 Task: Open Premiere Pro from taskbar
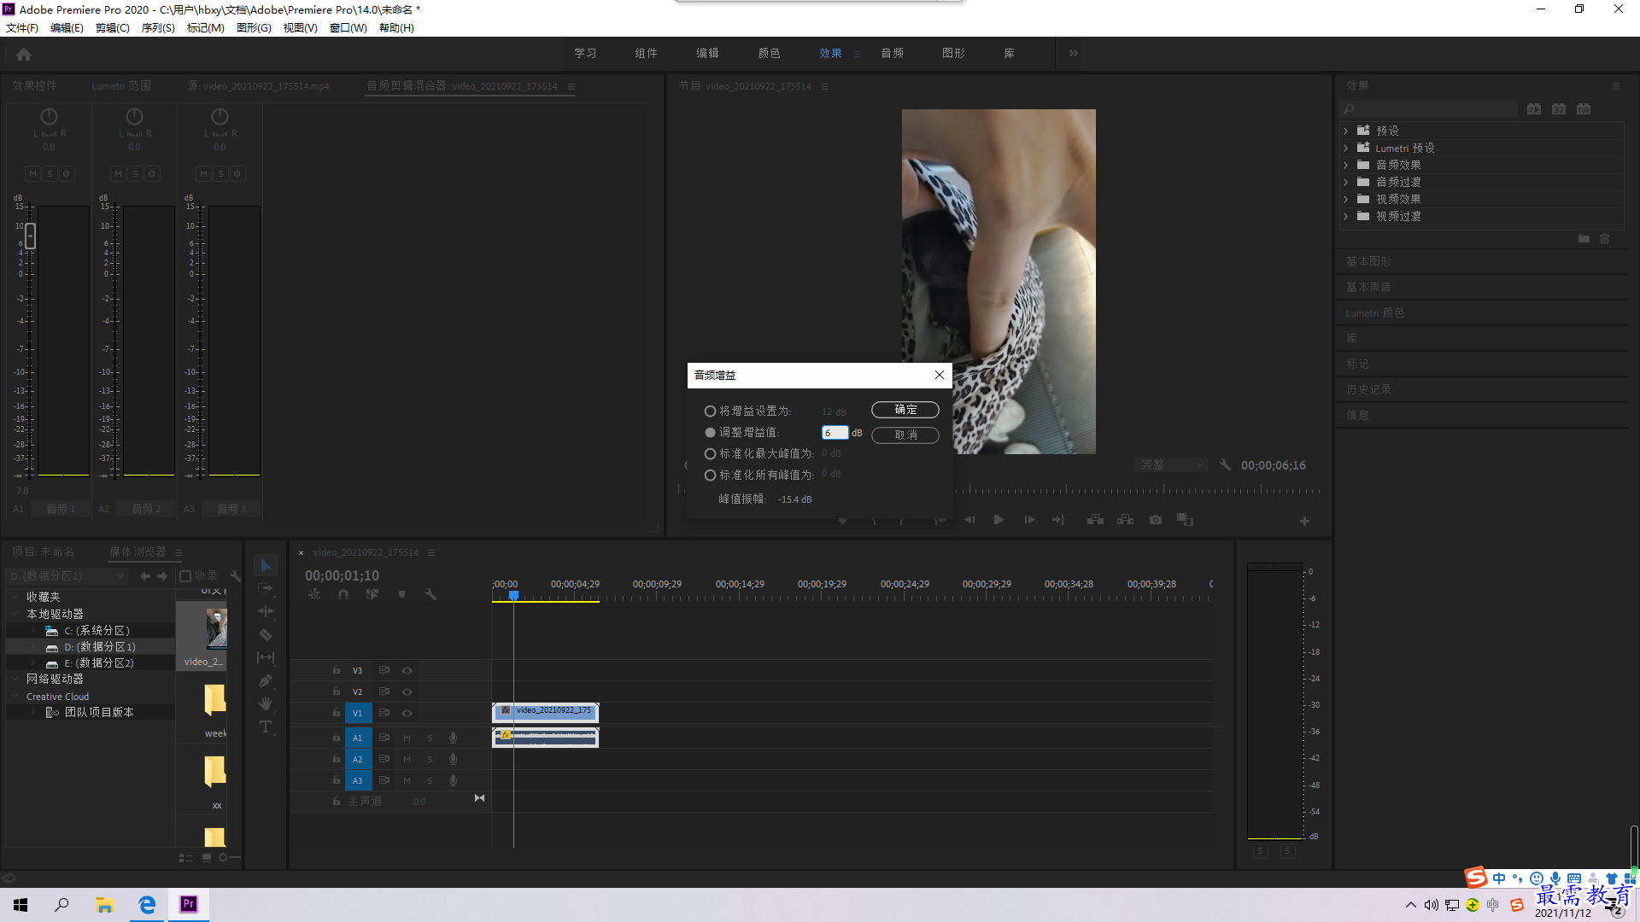click(189, 904)
